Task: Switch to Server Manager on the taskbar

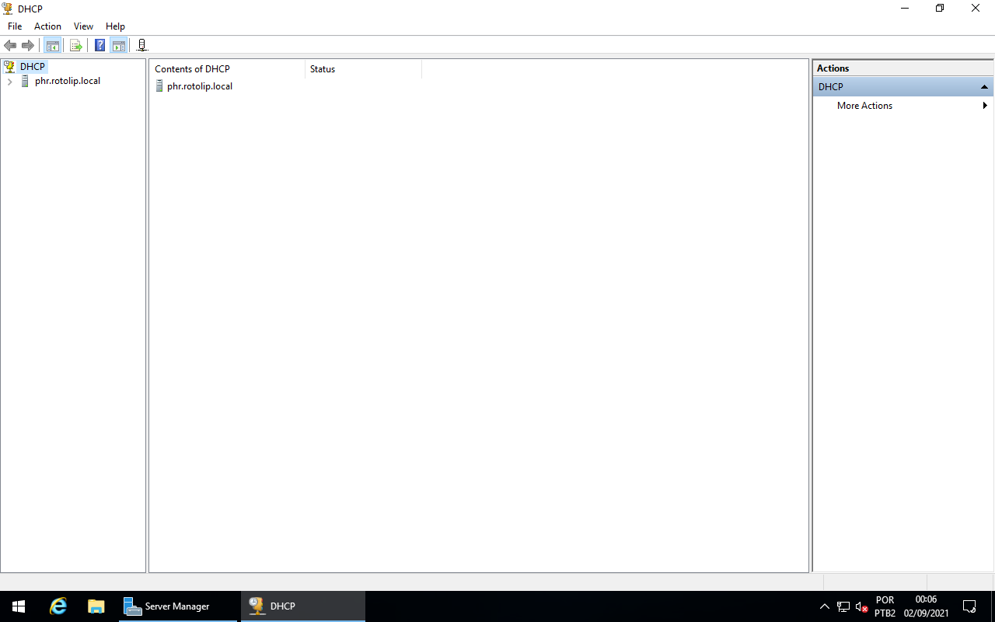Action: click(177, 606)
